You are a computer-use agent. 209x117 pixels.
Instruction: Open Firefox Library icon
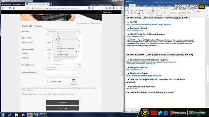pos(106,8)
